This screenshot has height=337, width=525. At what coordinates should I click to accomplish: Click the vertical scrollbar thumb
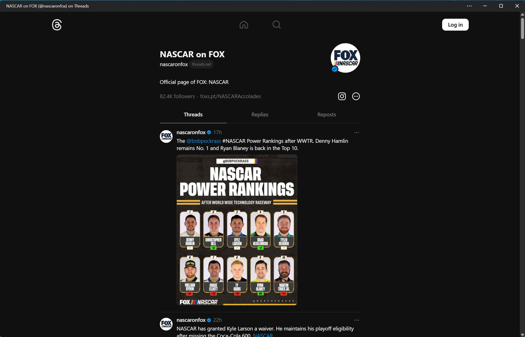522,28
